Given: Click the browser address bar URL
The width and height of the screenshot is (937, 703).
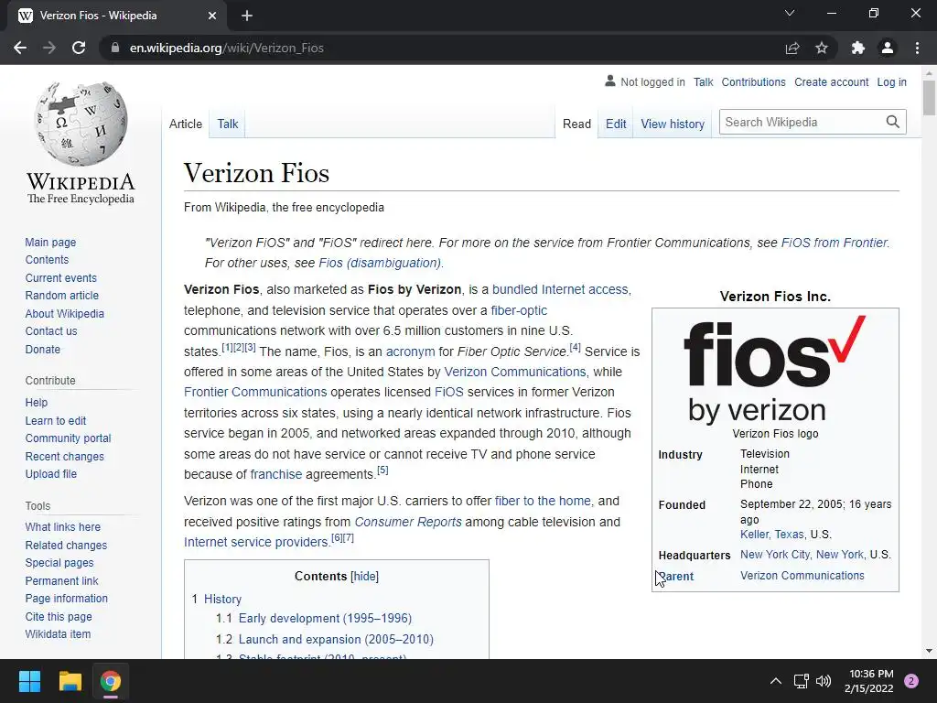Looking at the screenshot, I should pos(227,48).
